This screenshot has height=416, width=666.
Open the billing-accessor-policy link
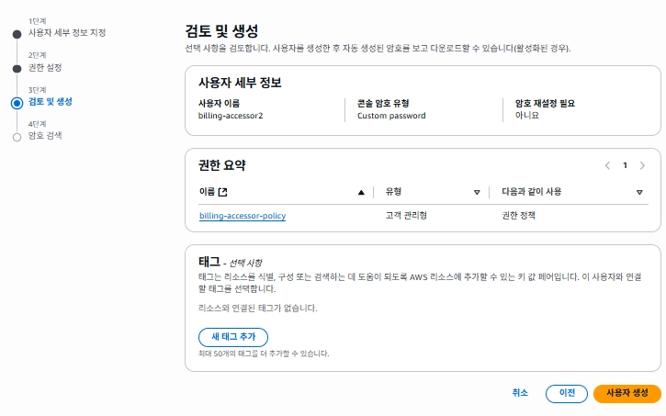[243, 216]
